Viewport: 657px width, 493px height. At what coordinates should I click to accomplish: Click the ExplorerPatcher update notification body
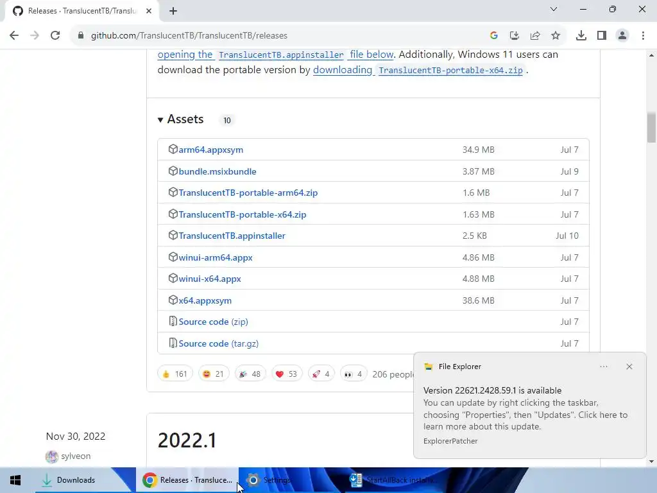525,415
